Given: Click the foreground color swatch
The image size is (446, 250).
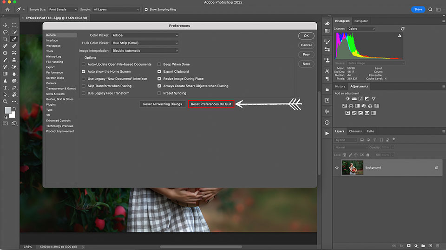Looking at the screenshot, I should tap(8, 110).
